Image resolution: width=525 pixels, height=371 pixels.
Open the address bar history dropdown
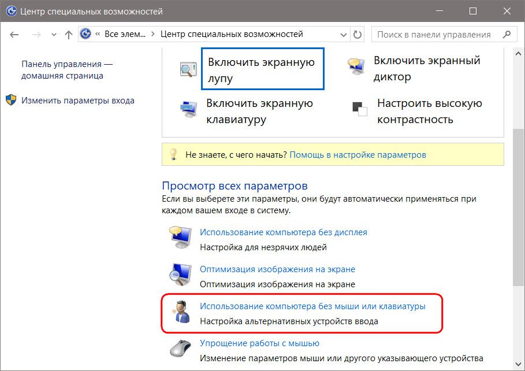[x=343, y=35]
